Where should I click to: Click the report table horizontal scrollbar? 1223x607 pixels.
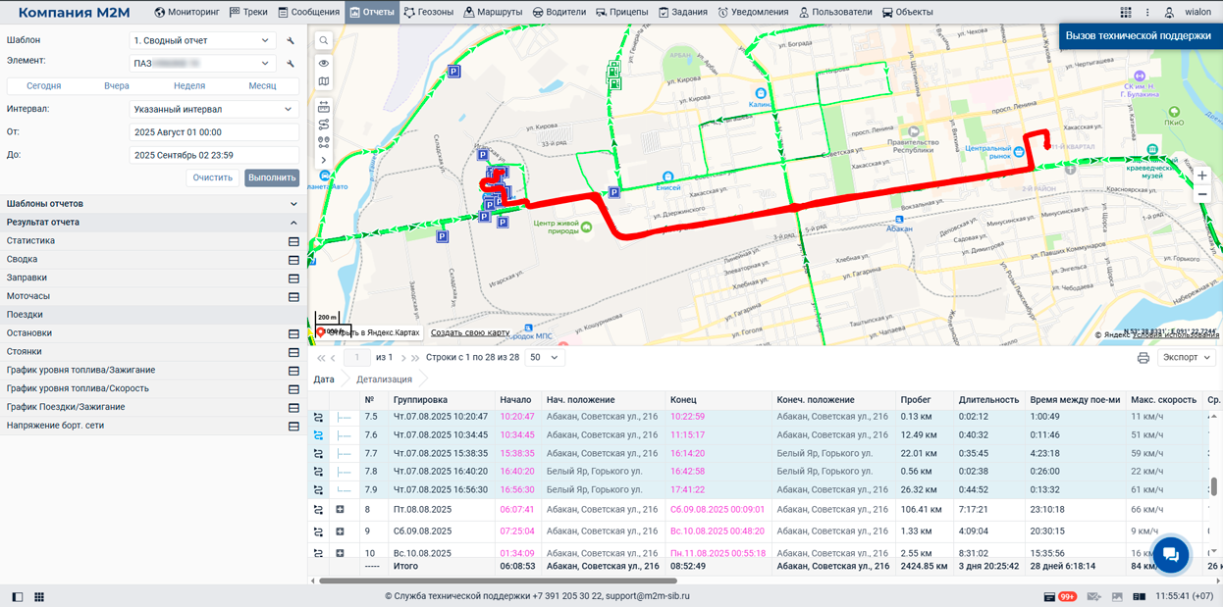point(498,581)
